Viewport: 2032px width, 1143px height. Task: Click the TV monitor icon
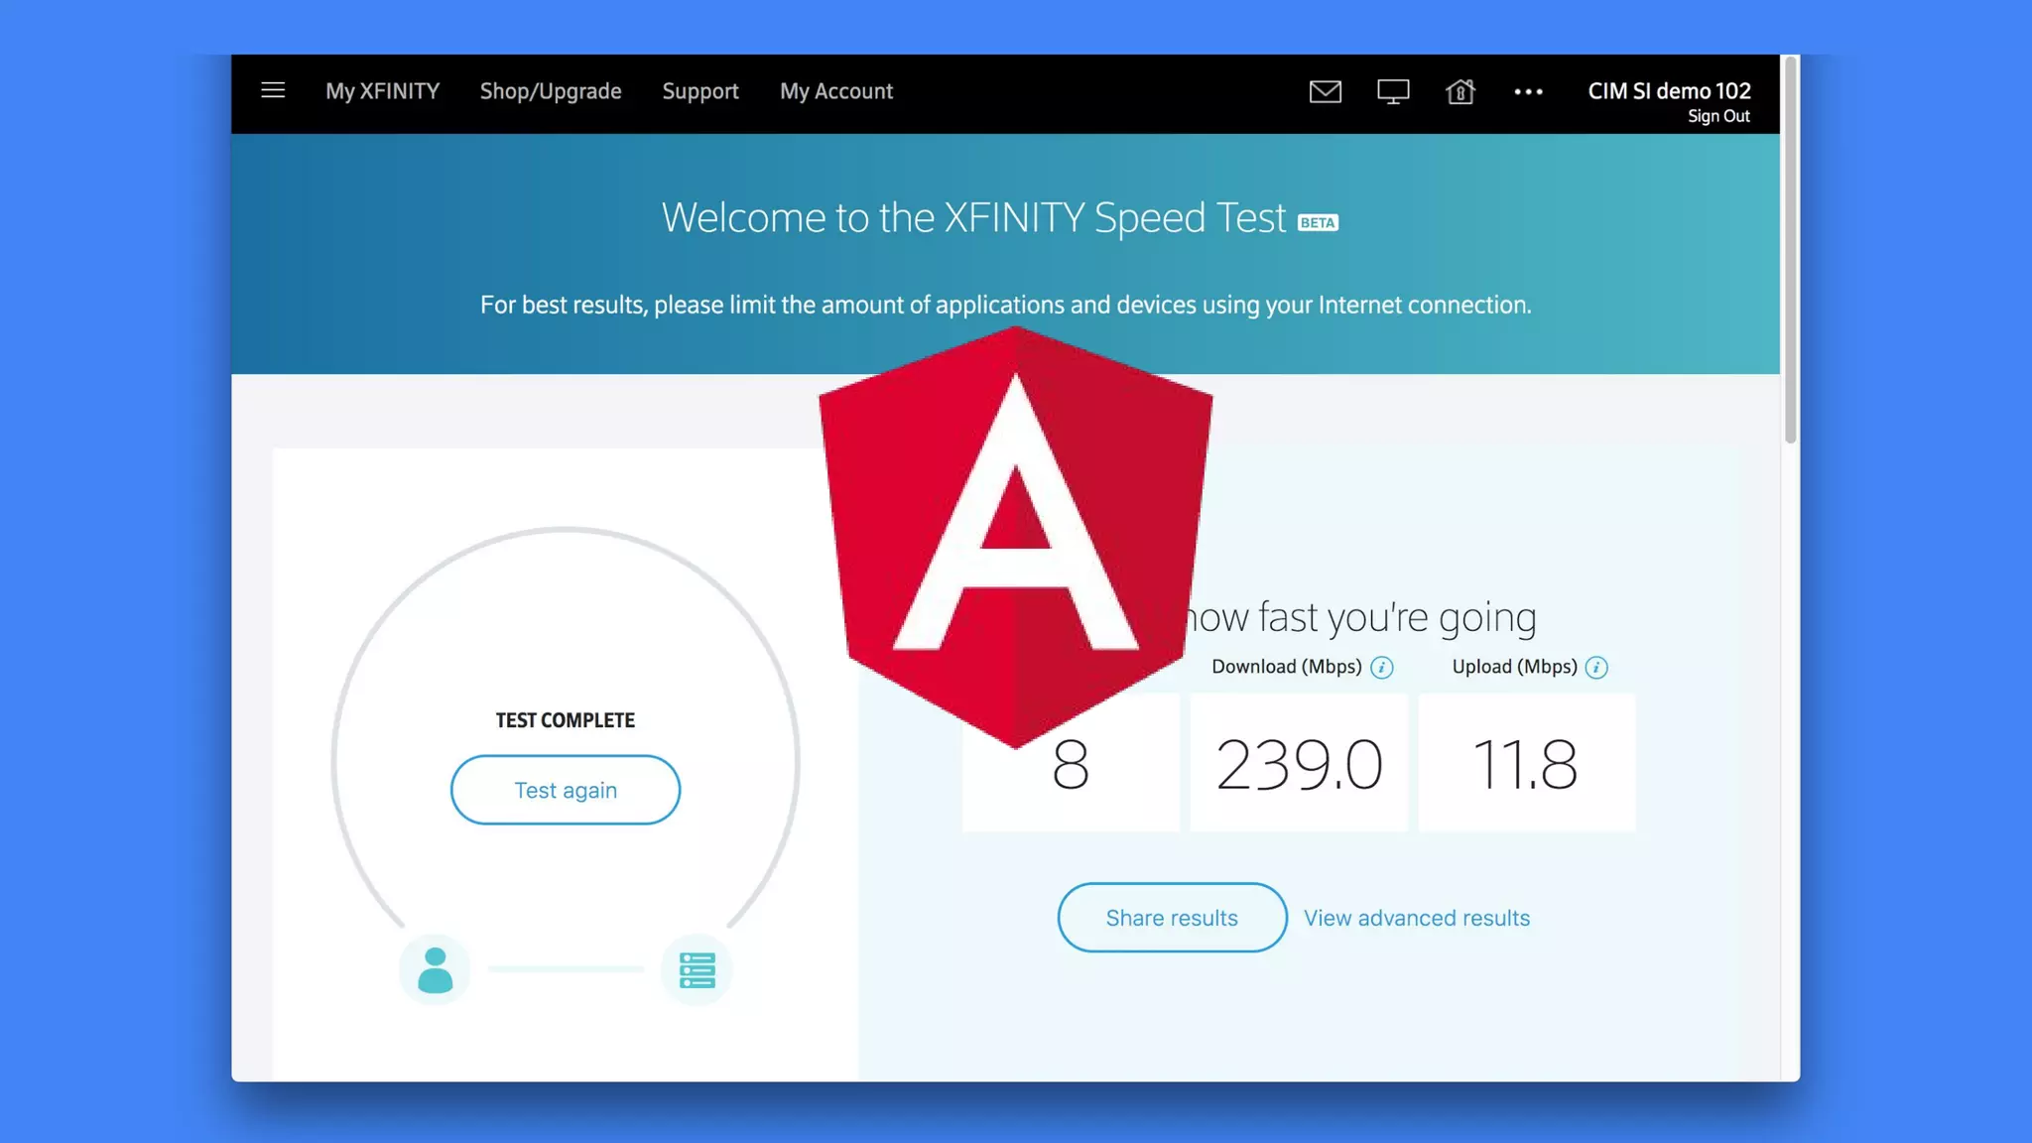[x=1392, y=92]
